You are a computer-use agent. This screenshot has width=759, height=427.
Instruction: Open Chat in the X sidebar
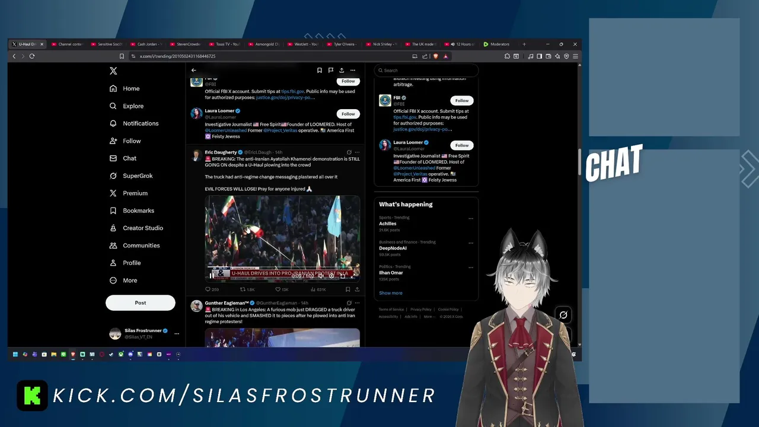123,158
